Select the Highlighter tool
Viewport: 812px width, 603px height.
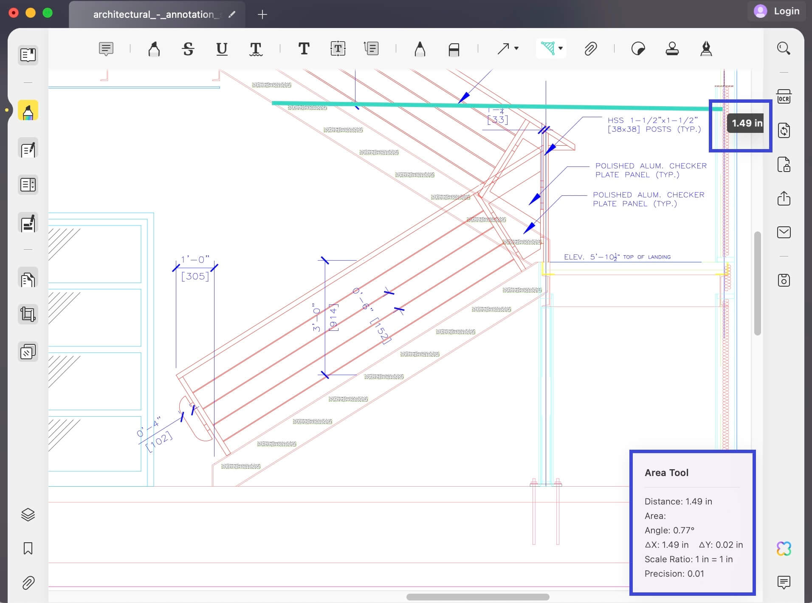pos(154,48)
